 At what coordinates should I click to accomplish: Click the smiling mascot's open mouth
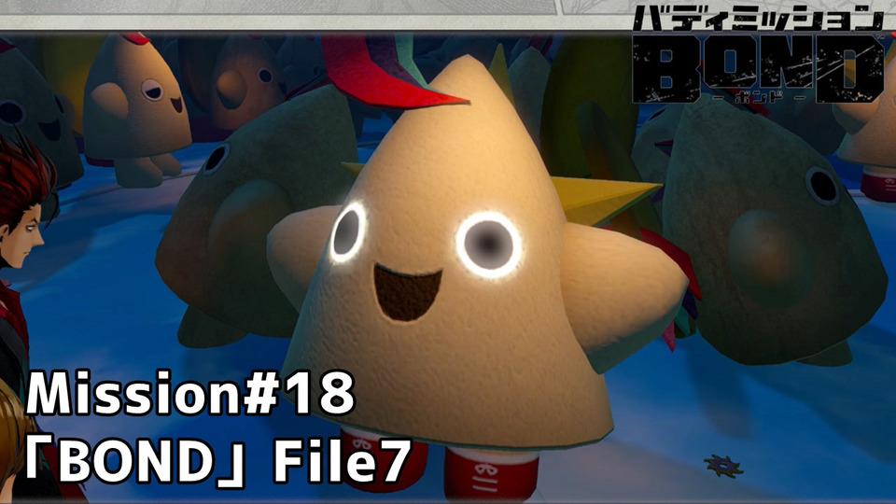click(408, 291)
